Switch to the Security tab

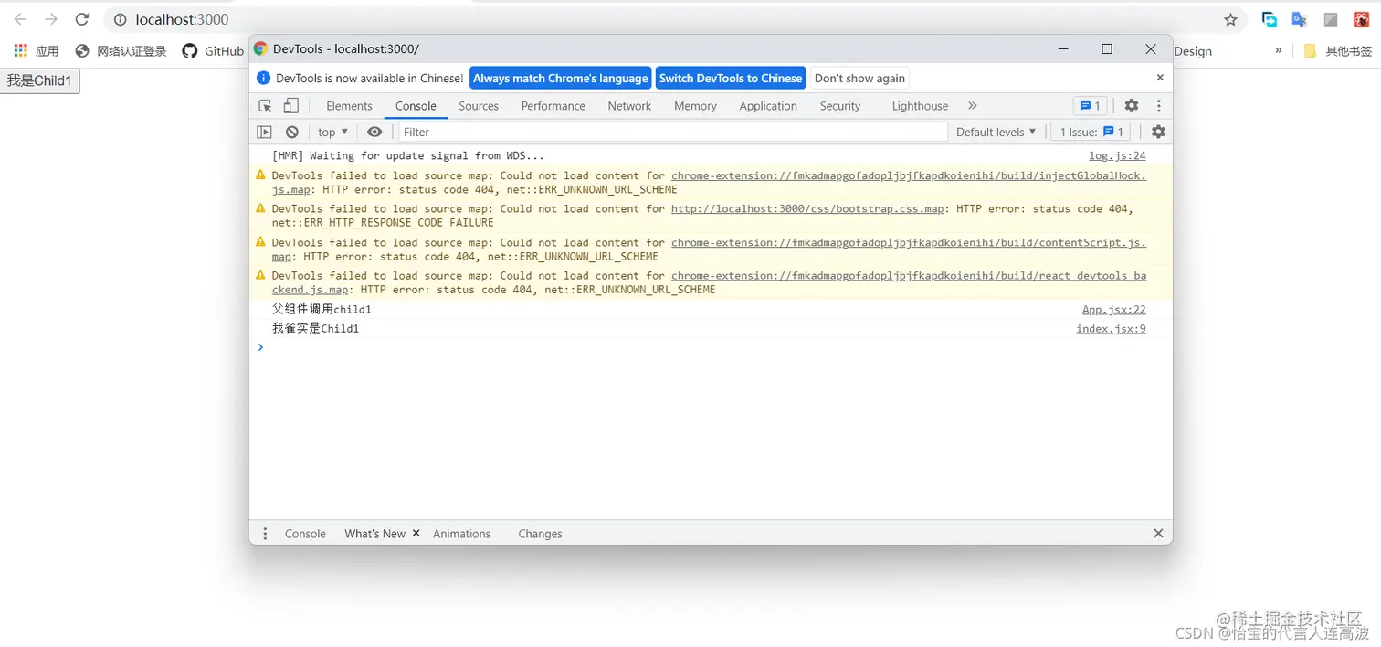coord(839,106)
